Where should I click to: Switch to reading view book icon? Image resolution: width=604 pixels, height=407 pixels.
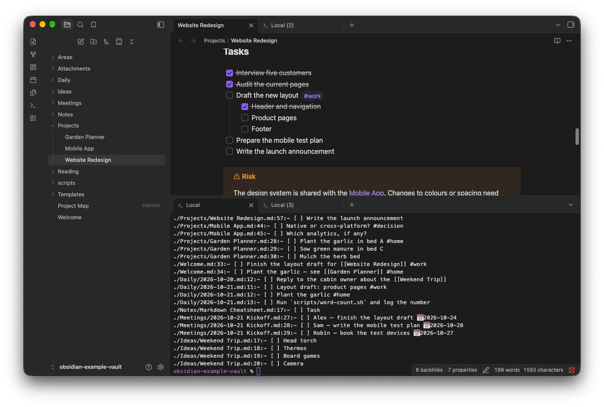tap(557, 41)
